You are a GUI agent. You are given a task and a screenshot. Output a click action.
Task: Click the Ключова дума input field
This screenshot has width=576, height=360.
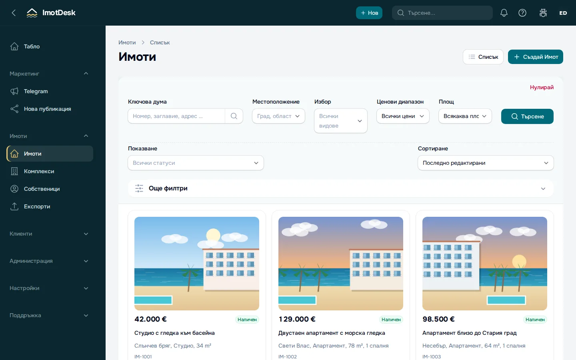[176, 116]
